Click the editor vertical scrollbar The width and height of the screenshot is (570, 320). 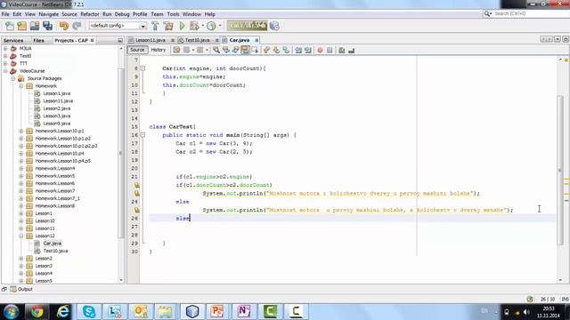pyautogui.click(x=560, y=171)
